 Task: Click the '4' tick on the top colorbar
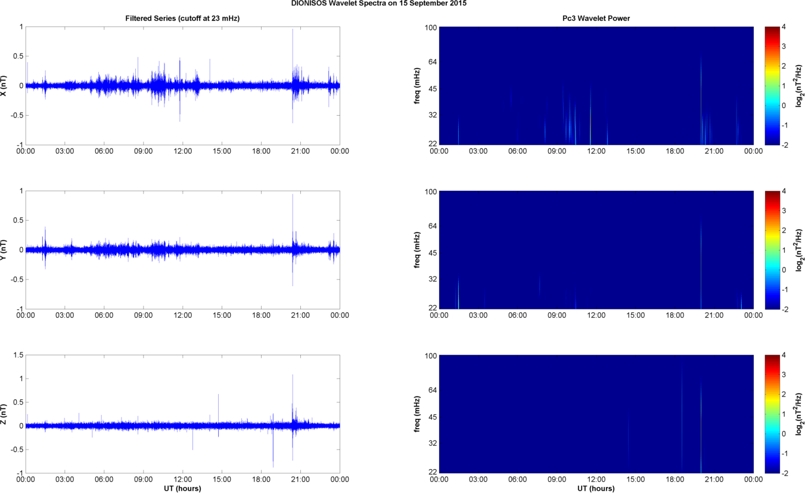tap(784, 27)
